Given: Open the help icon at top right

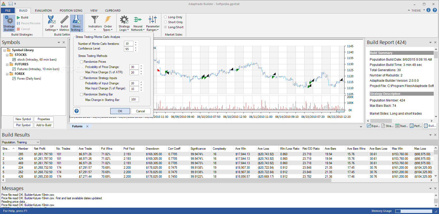Looking at the screenshot, I should coord(435,10).
